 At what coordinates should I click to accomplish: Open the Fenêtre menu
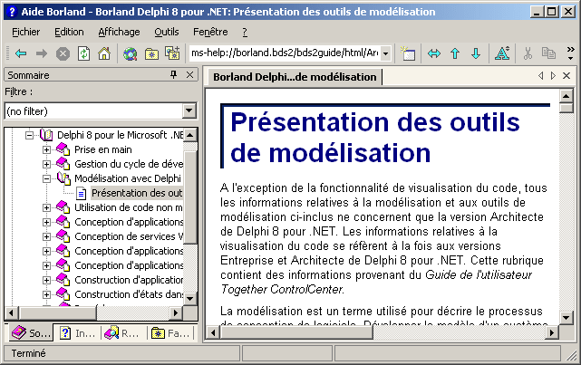pos(210,33)
